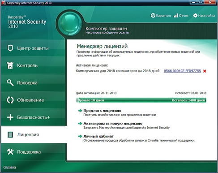Open Личный кабинет link
The image size is (218, 173).
pyautogui.click(x=98, y=136)
